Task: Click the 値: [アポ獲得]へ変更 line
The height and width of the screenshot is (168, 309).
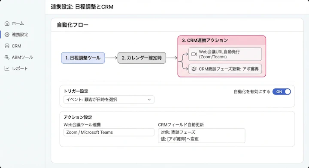Action: coord(180,139)
